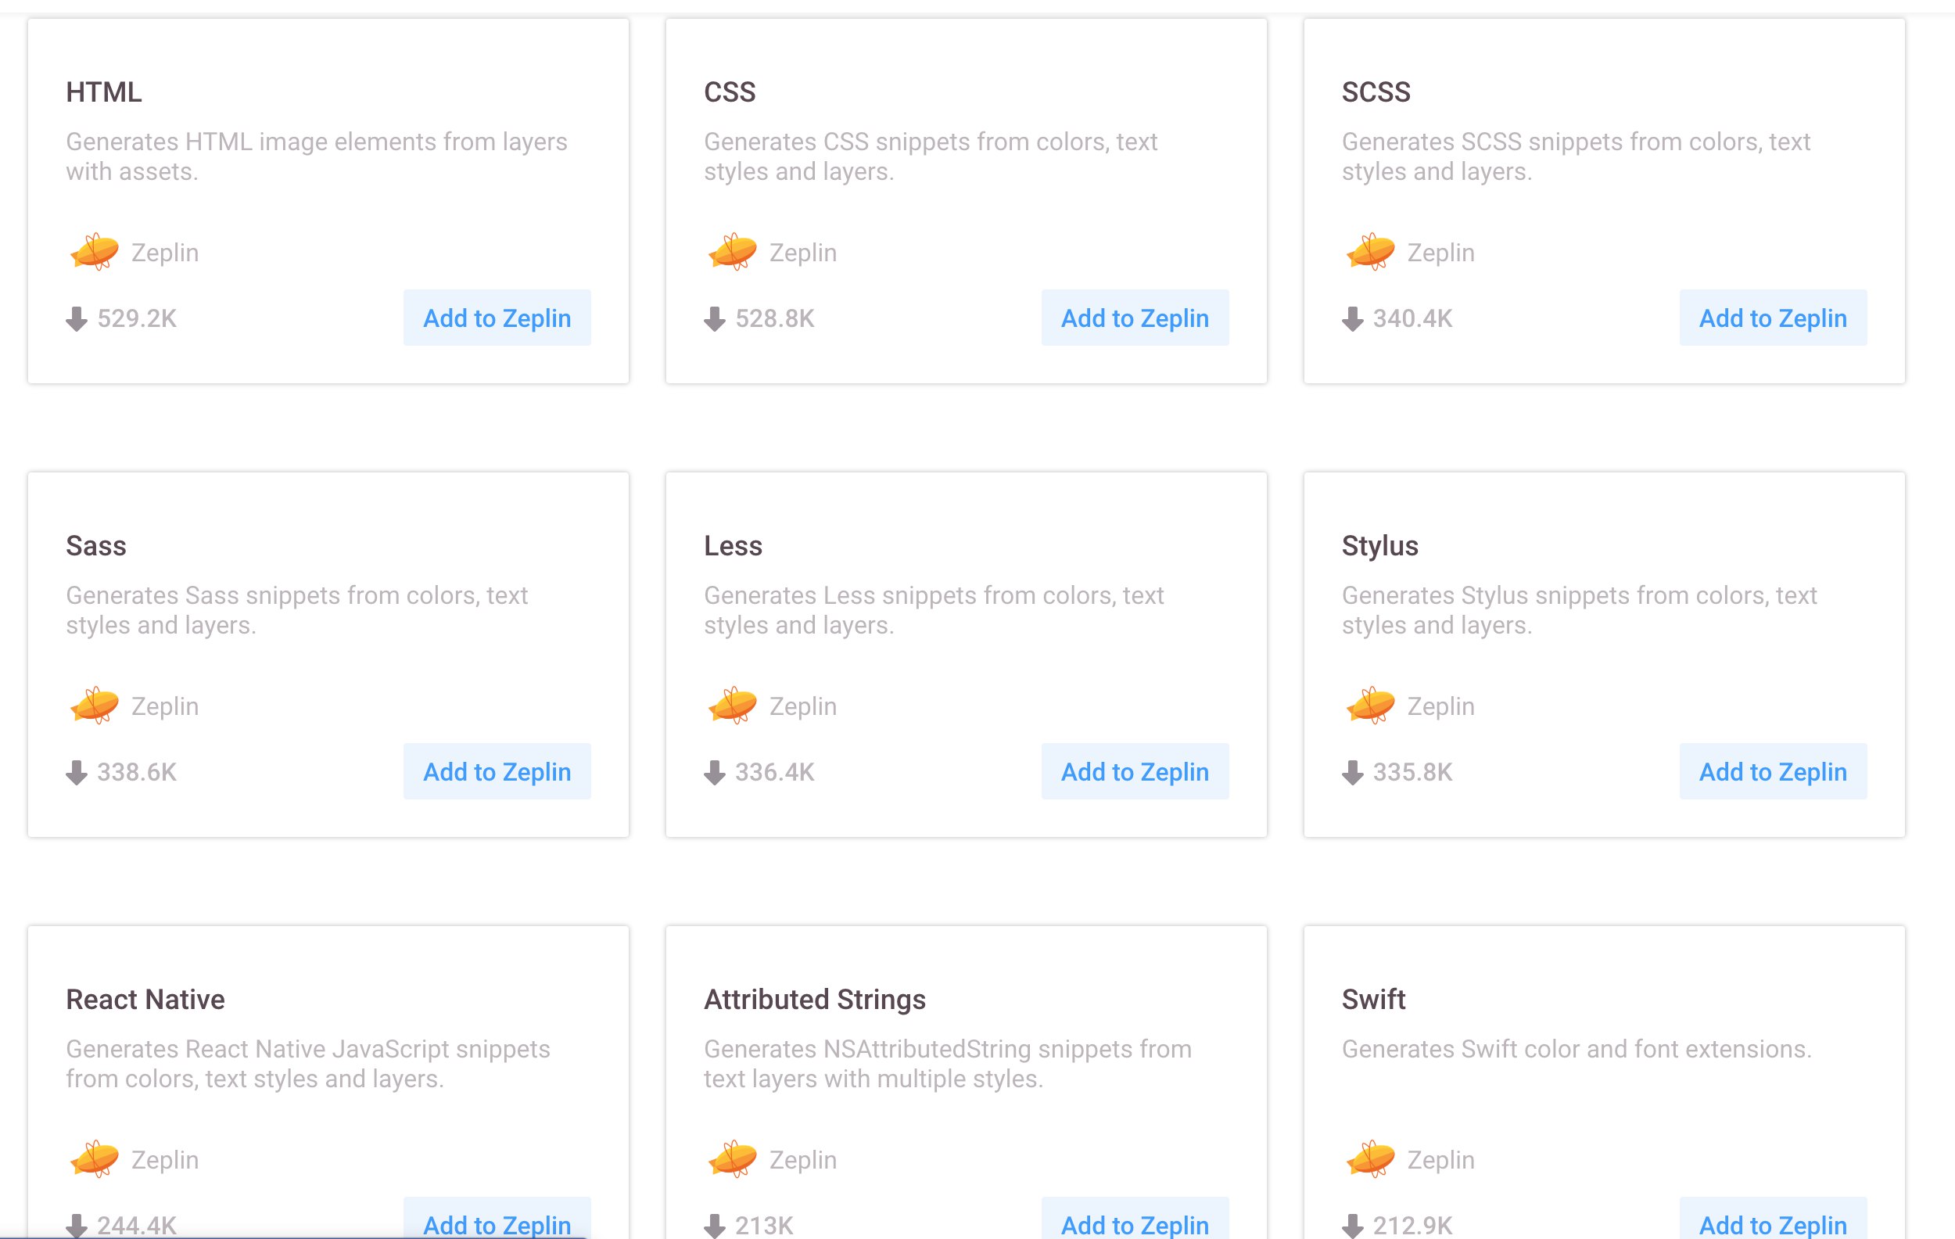Add the Stylus extension to Zeplin
Image resolution: width=1955 pixels, height=1239 pixels.
click(x=1773, y=771)
